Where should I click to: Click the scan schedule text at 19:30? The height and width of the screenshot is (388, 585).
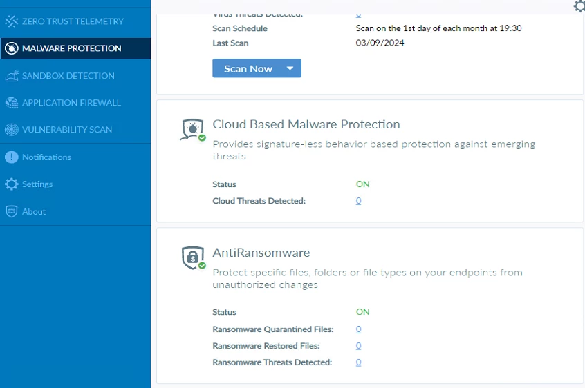coord(438,28)
